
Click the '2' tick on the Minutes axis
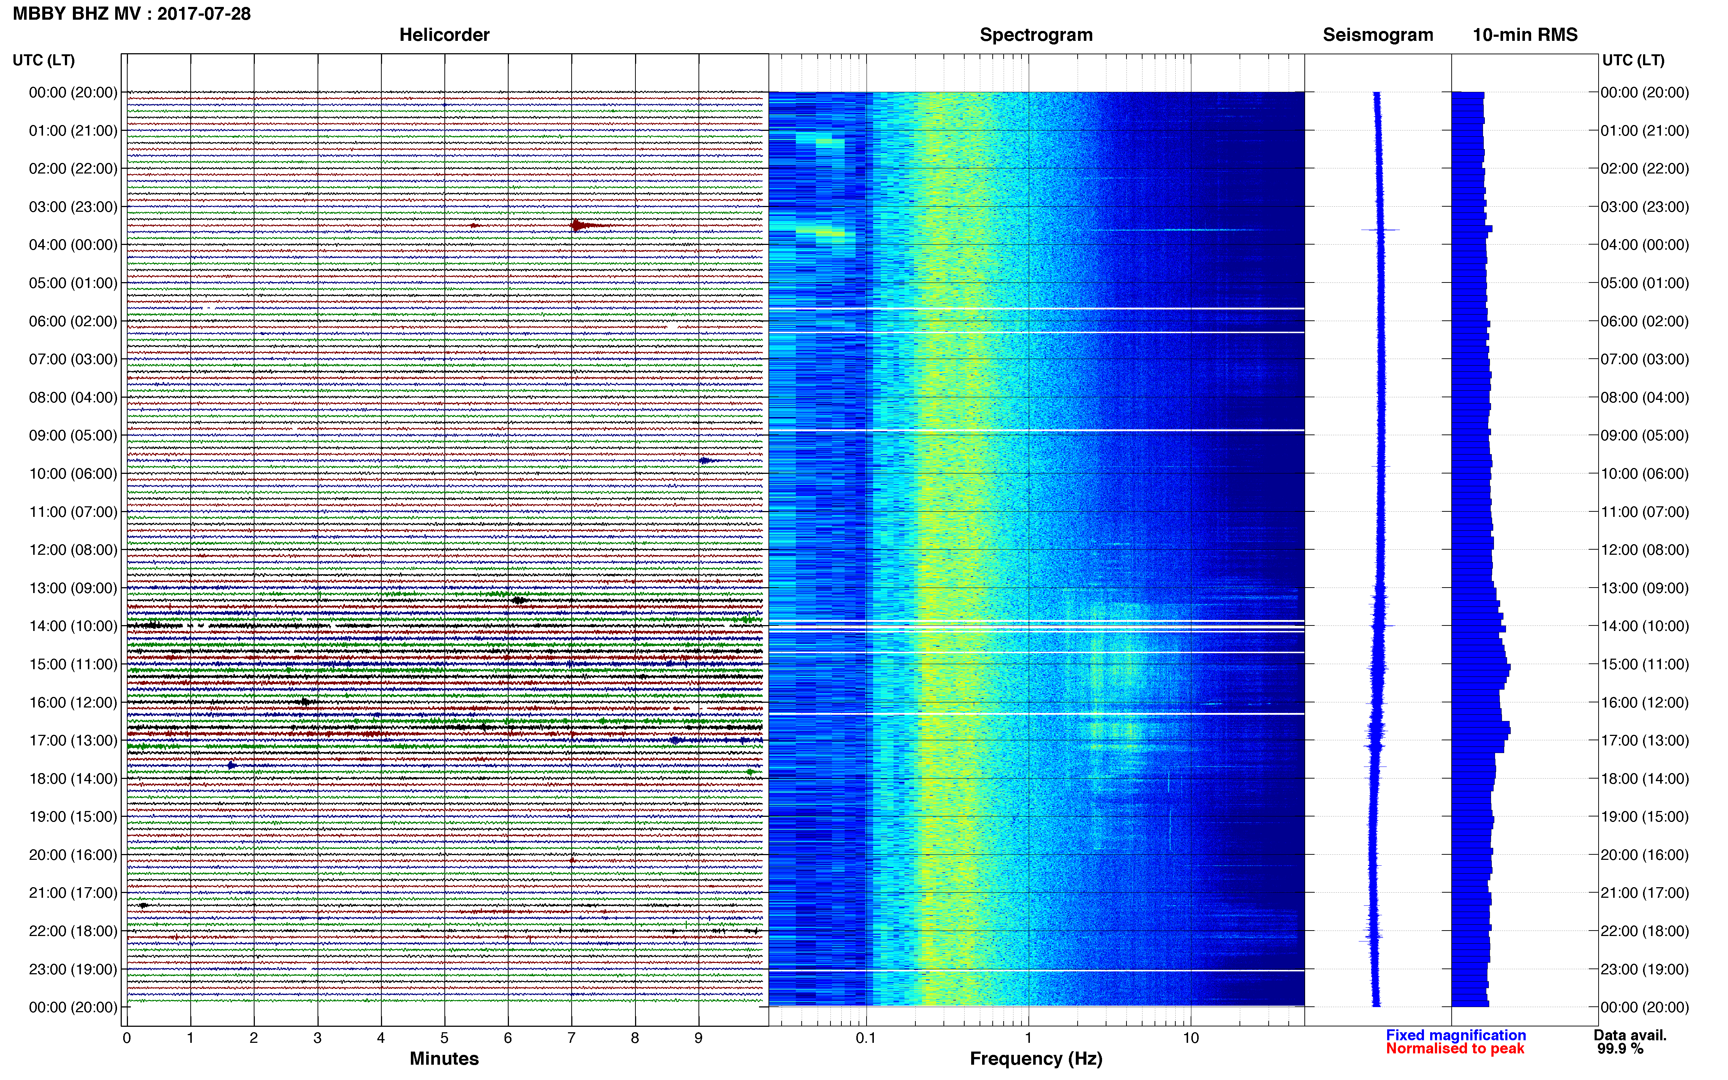[x=254, y=1038]
